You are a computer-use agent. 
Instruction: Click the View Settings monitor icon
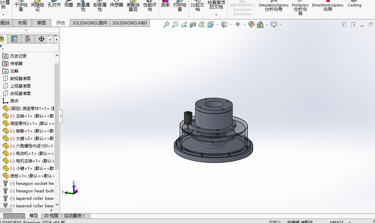pyautogui.click(x=274, y=25)
